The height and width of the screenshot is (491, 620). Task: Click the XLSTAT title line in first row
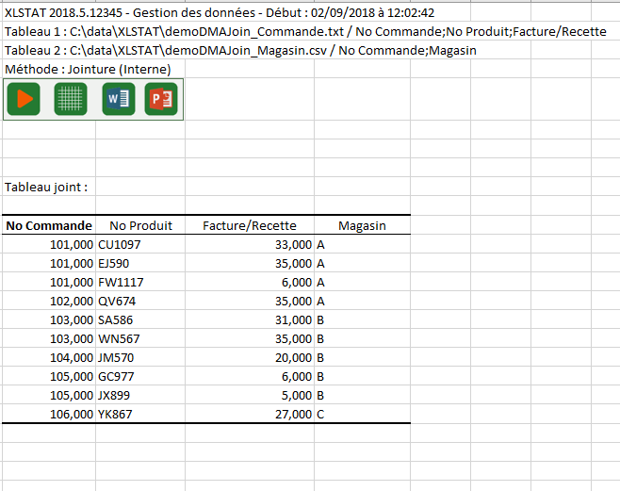pyautogui.click(x=219, y=12)
